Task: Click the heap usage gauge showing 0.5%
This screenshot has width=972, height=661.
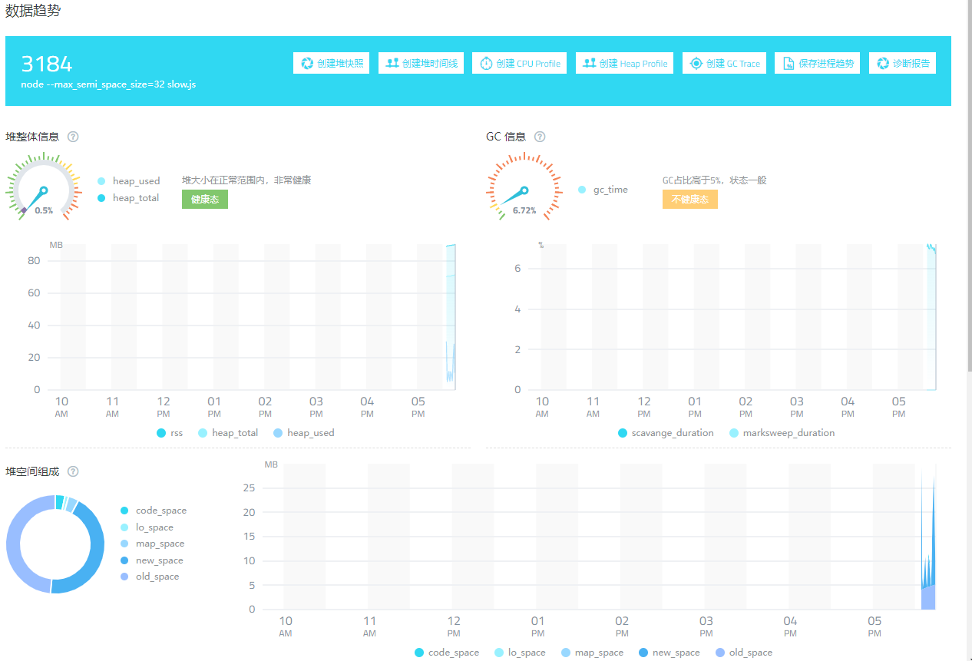Action: coord(44,189)
